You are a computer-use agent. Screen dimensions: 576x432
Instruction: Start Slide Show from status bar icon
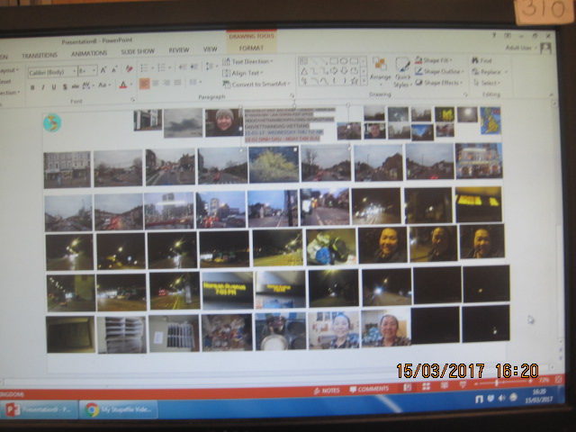pos(463,384)
